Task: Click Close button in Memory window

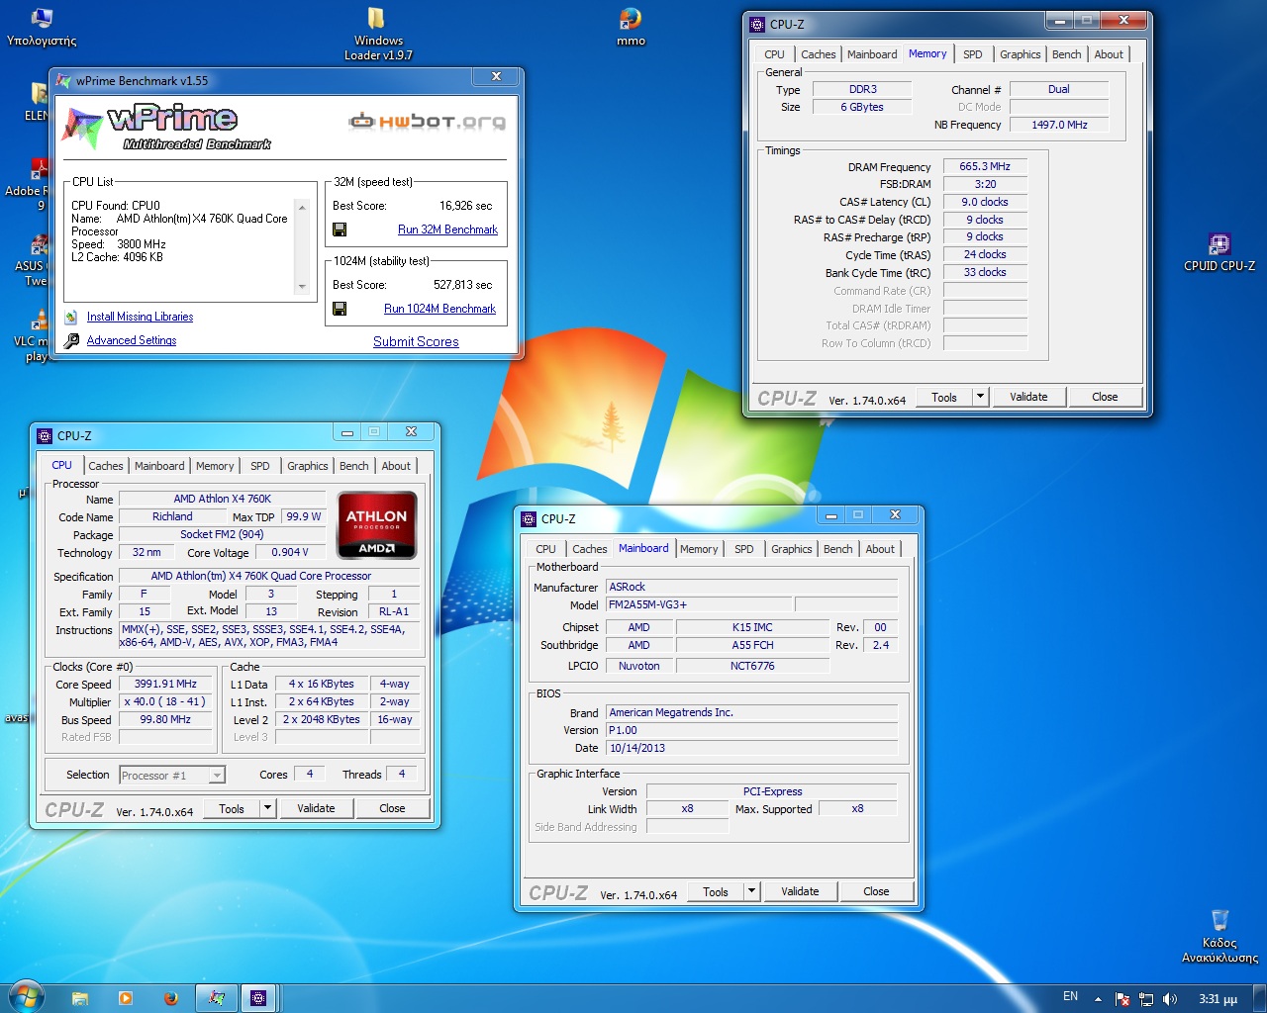Action: 1105,397
